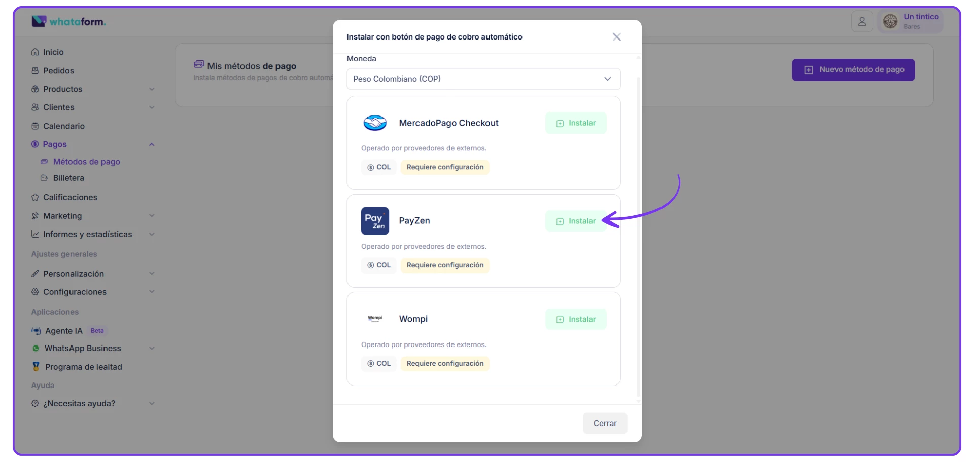Install MercadoPago Checkout
974x462 pixels.
point(576,123)
